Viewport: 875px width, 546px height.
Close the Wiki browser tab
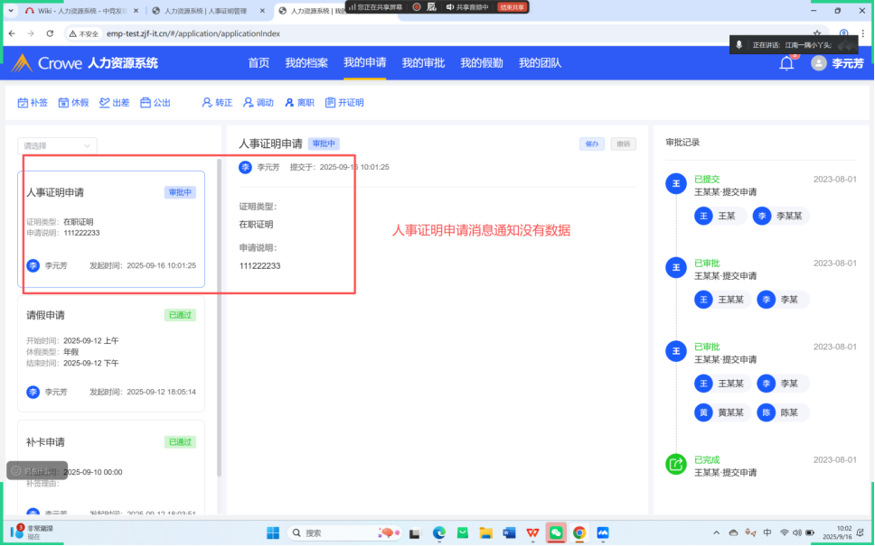click(136, 11)
